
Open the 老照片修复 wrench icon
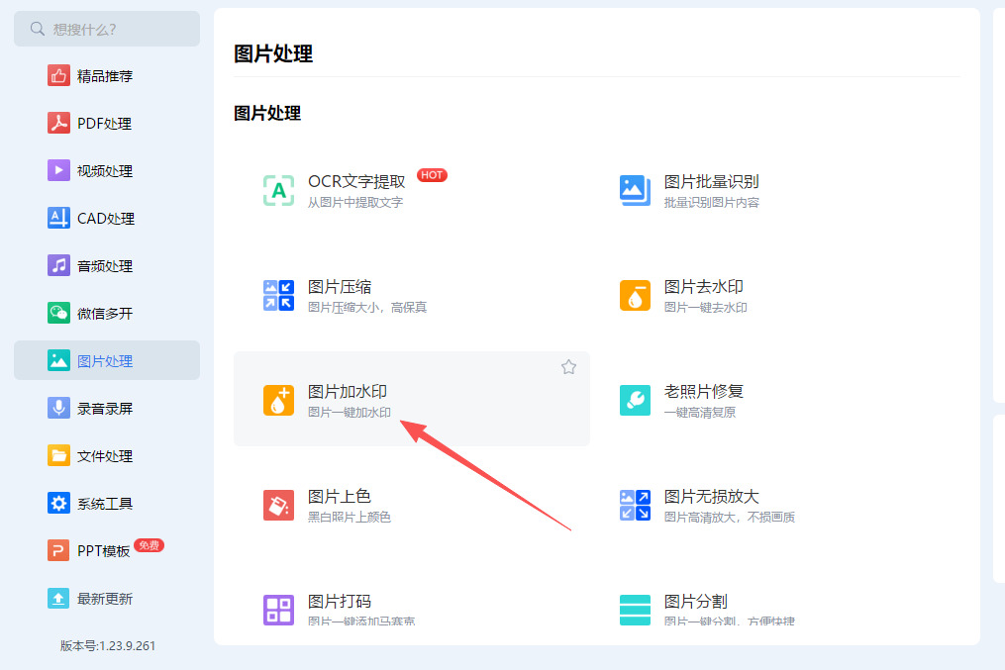tap(635, 401)
